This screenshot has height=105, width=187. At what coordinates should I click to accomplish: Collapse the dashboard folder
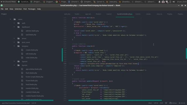[14, 27]
